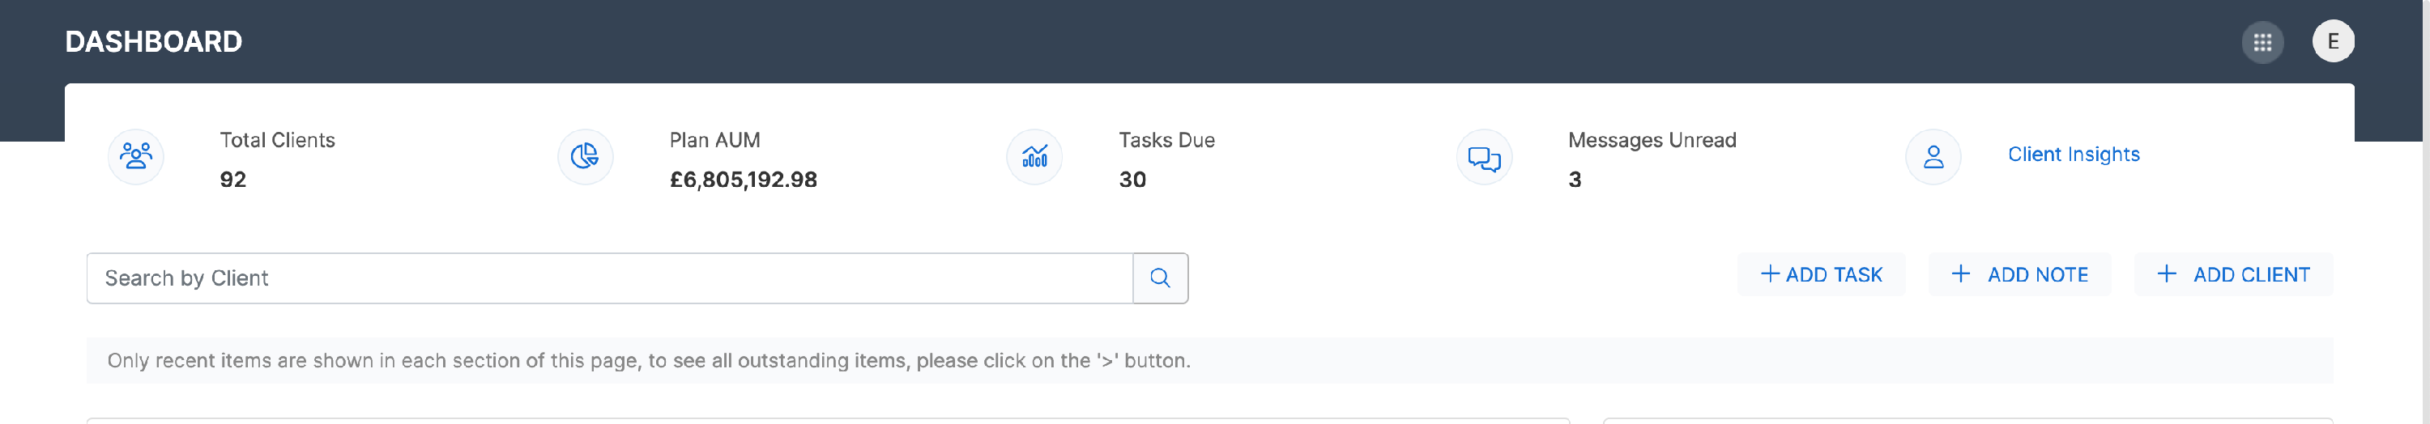This screenshot has width=2430, height=424.
Task: Open the Client Insights link
Action: [x=2074, y=155]
